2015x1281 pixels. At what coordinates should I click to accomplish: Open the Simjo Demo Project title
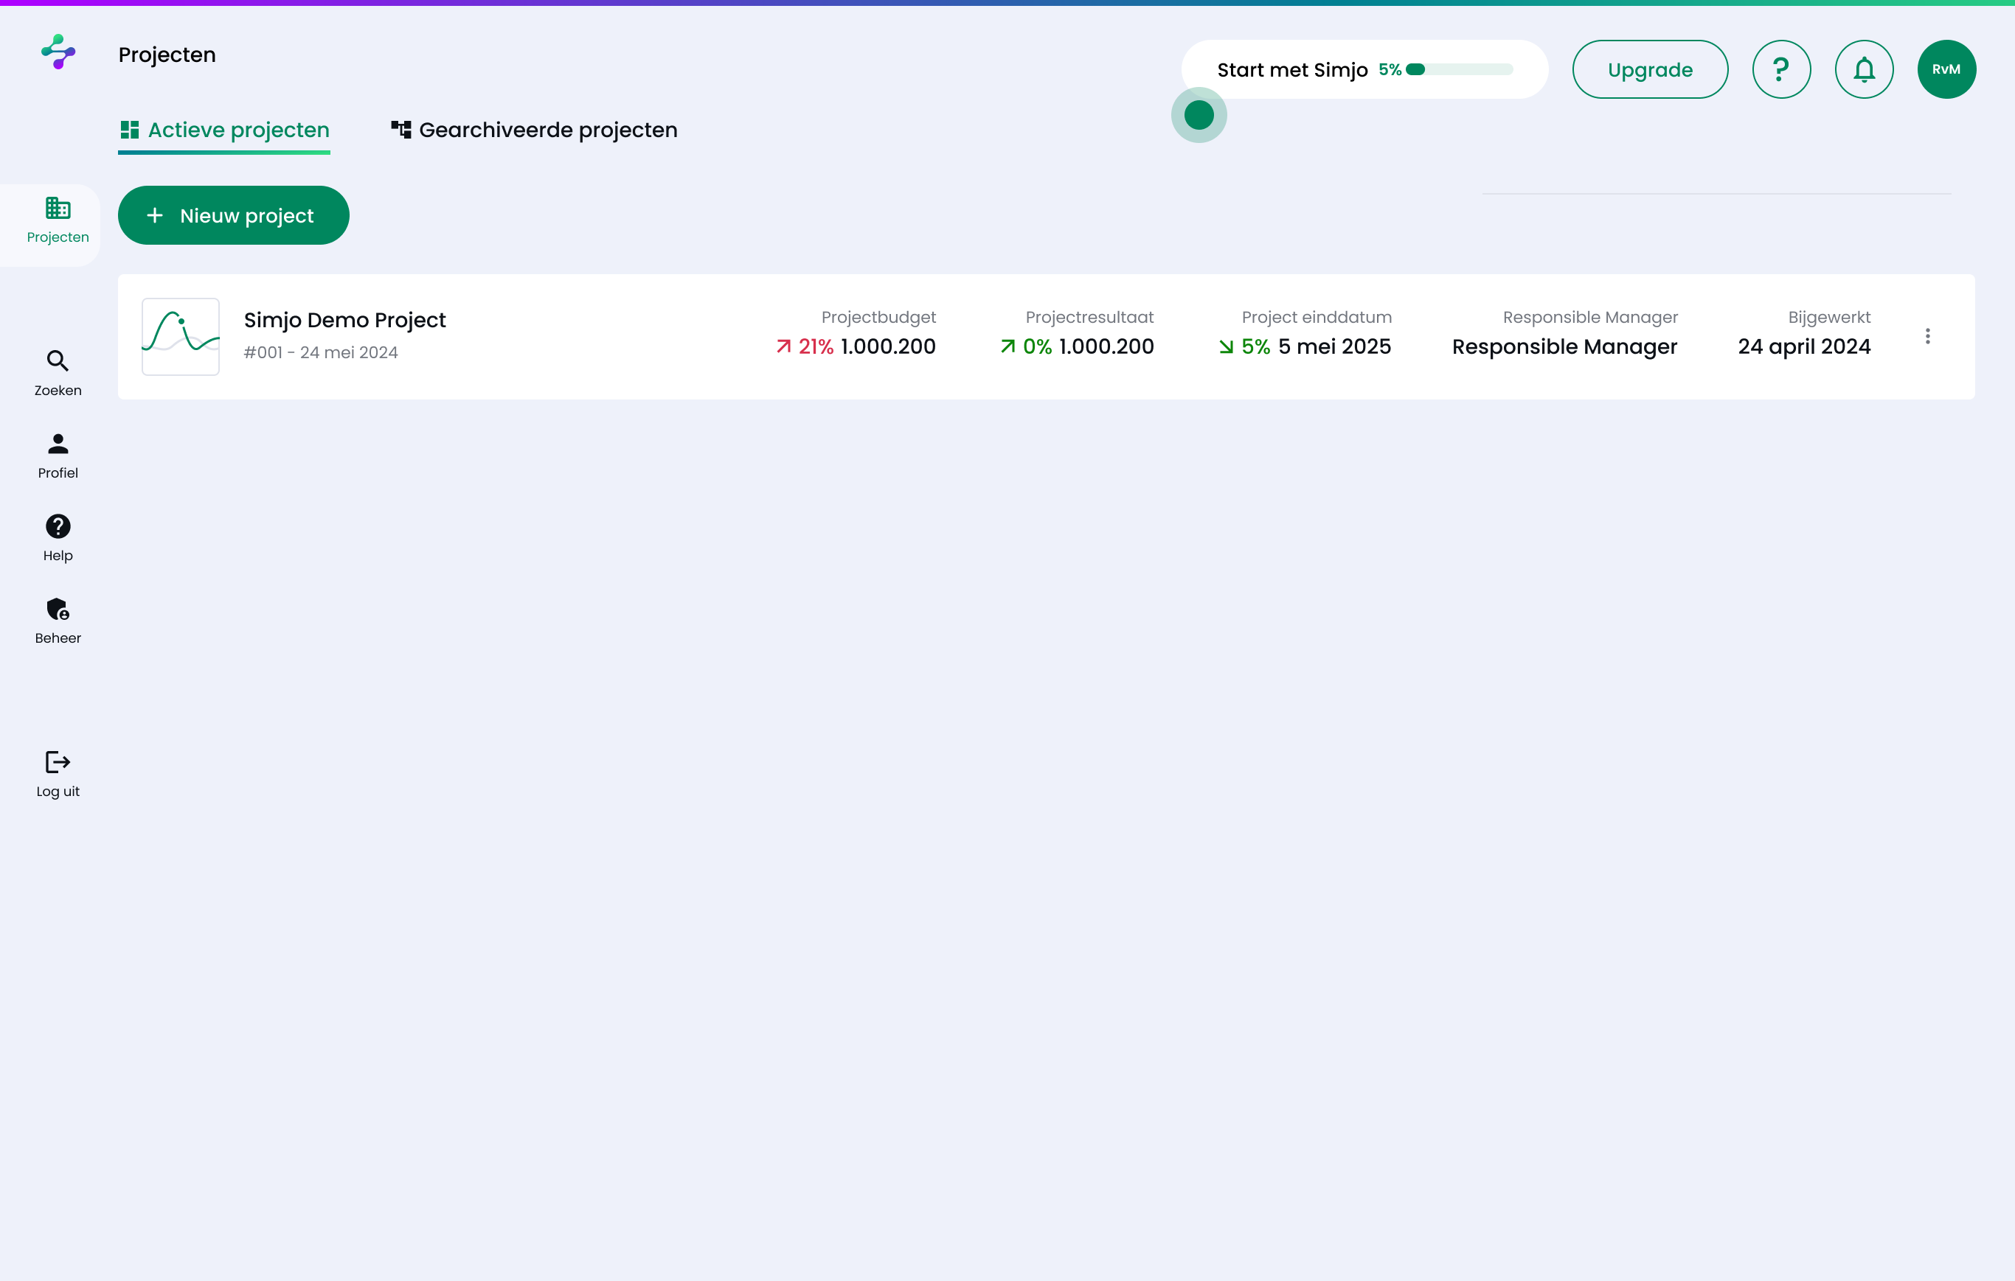coord(344,320)
